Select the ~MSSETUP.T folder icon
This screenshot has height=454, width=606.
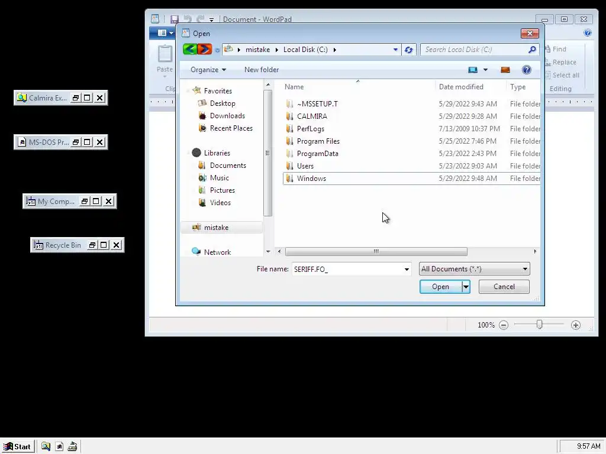point(289,104)
